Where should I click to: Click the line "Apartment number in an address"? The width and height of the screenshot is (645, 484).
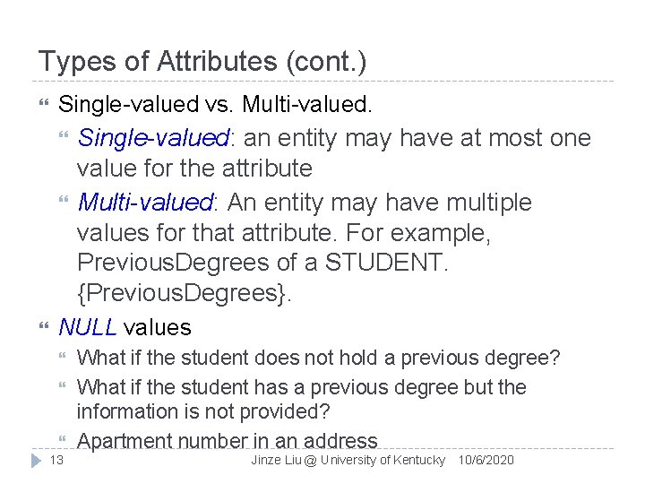[228, 440]
